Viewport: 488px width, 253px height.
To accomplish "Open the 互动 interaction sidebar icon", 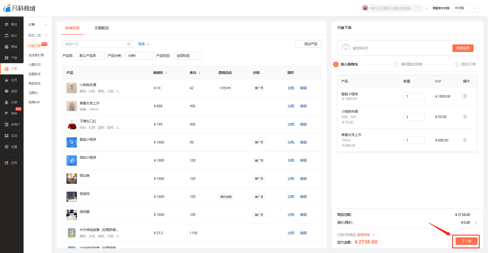I will coord(7,136).
